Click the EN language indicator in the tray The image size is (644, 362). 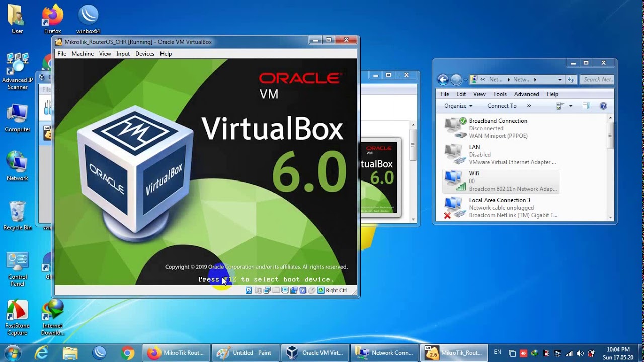(497, 352)
